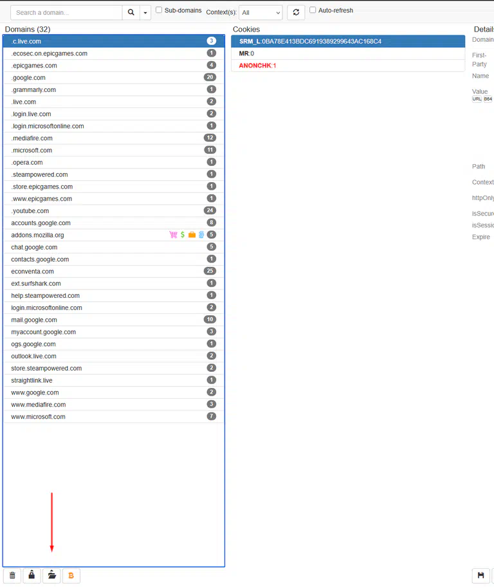Click the blue fingerprint icon on addons.mozilla.org

(x=201, y=235)
